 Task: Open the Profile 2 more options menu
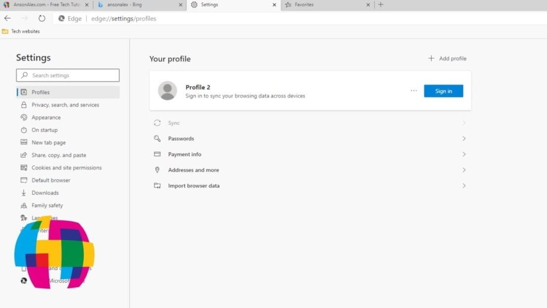point(414,91)
